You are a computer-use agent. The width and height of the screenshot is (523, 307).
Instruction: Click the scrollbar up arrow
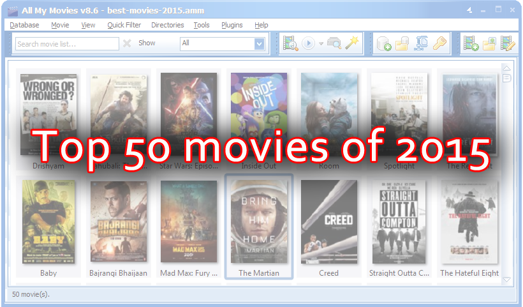click(x=506, y=68)
